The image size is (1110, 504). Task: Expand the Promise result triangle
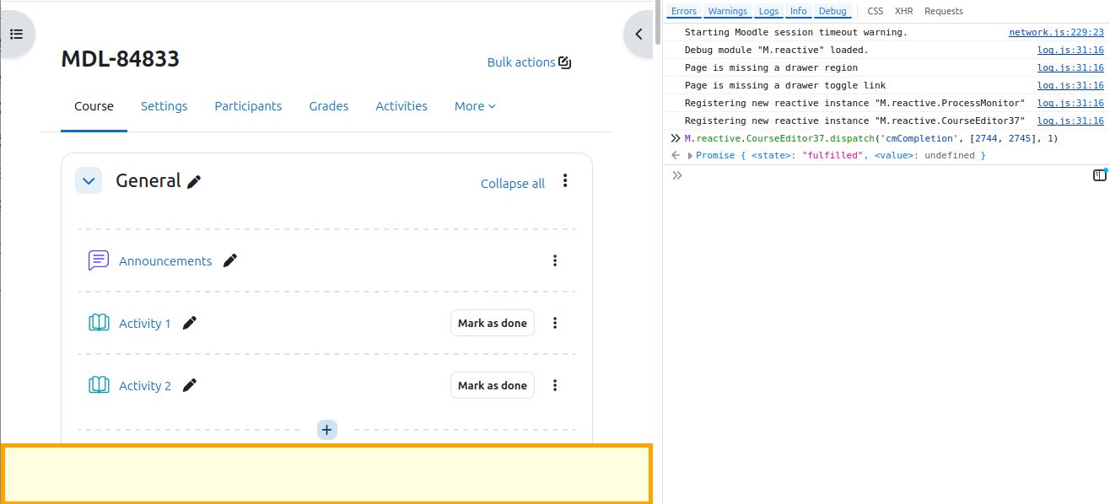coord(690,156)
